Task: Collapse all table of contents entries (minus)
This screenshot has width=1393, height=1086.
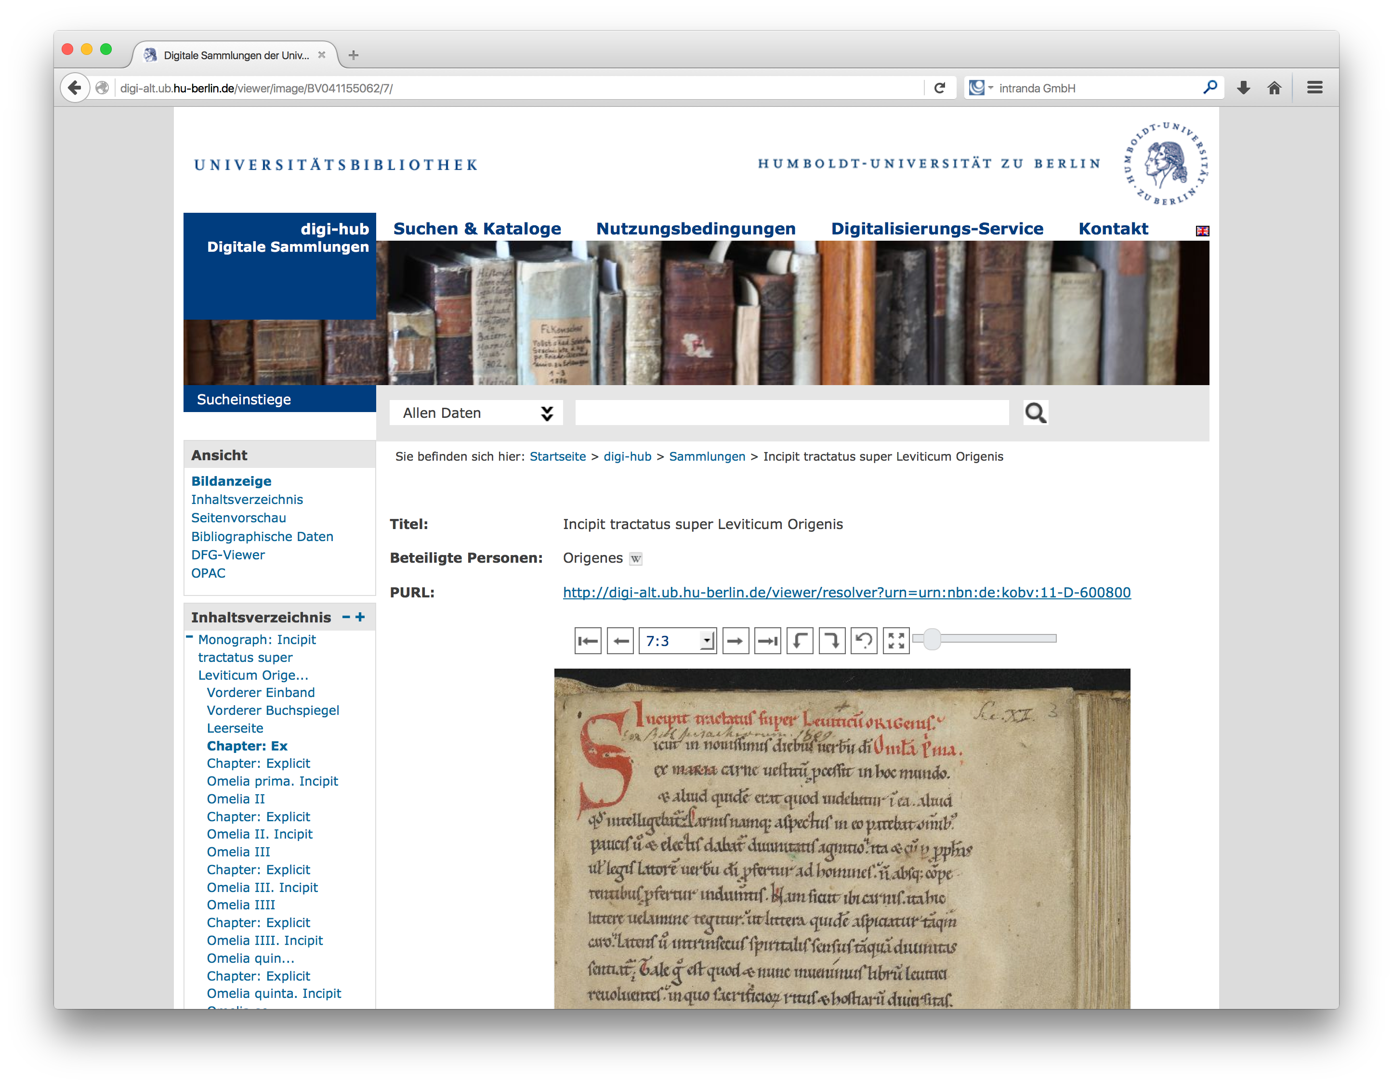Action: click(346, 617)
